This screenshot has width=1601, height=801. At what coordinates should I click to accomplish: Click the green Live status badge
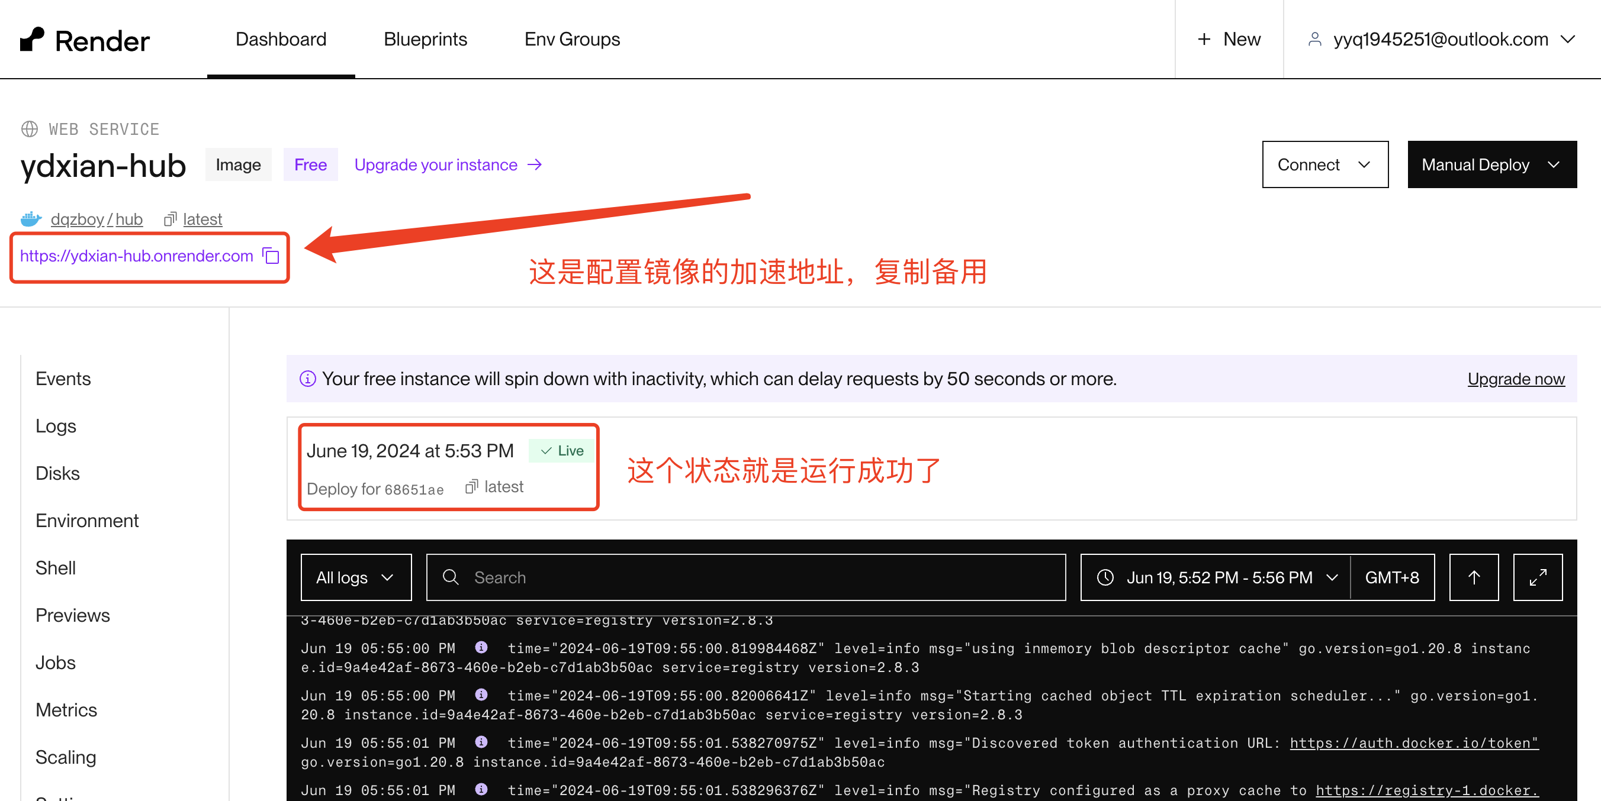coord(562,451)
